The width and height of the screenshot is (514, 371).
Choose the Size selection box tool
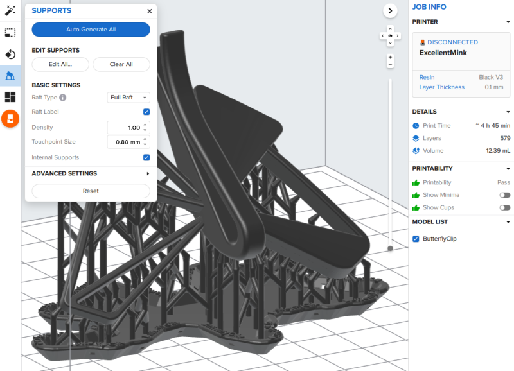coord(10,33)
